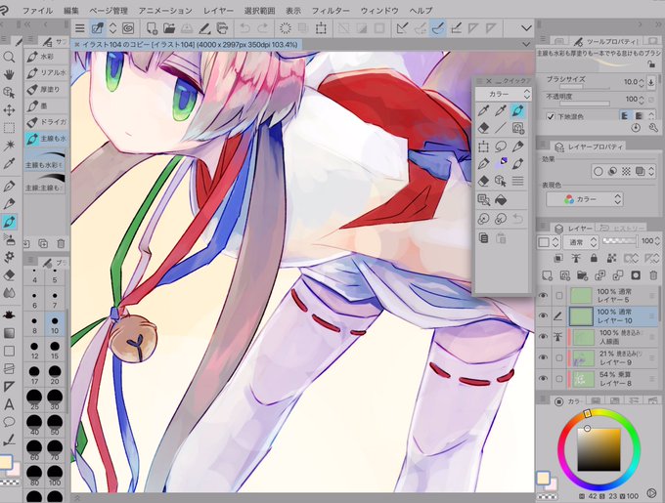Select the Hand move-view tool
665x503 pixels.
[9, 74]
